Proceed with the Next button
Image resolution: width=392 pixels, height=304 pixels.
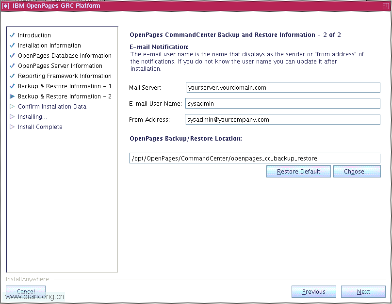(x=363, y=291)
